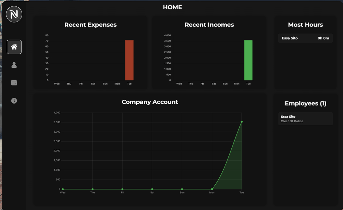The image size is (343, 210).
Task: Click the Most Hours panel title
Action: (x=305, y=24)
